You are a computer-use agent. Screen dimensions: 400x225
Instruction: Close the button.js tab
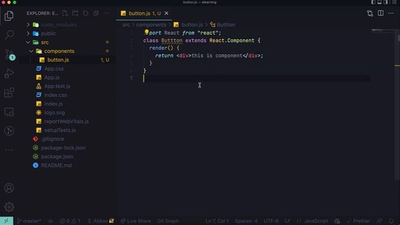166,13
